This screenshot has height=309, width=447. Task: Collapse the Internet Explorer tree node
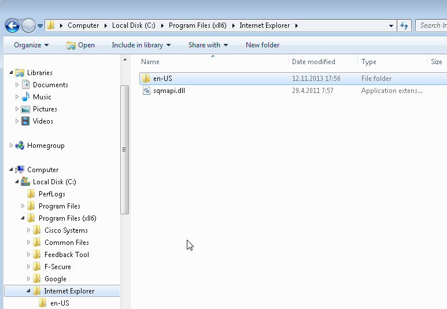[x=28, y=291]
